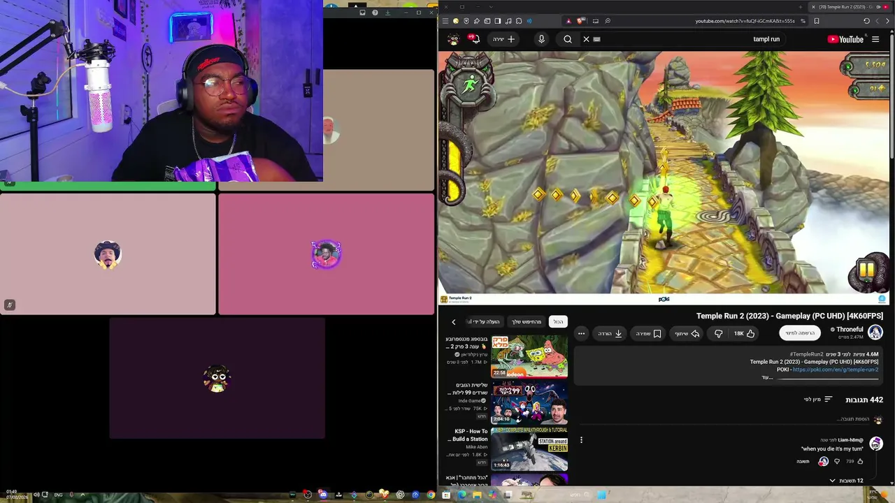Expand the 12 replies under Liam-h8m's comment

(846, 481)
